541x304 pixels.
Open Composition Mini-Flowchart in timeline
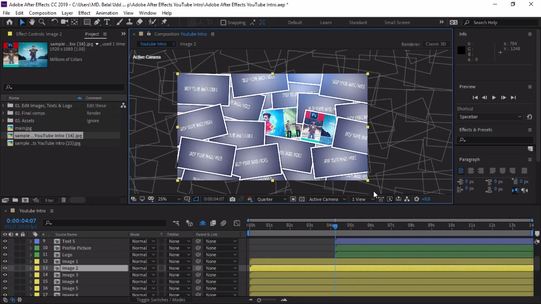click(176, 223)
